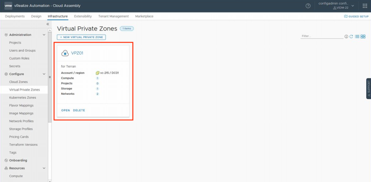Click the sidebar splitter handle

coord(50,77)
